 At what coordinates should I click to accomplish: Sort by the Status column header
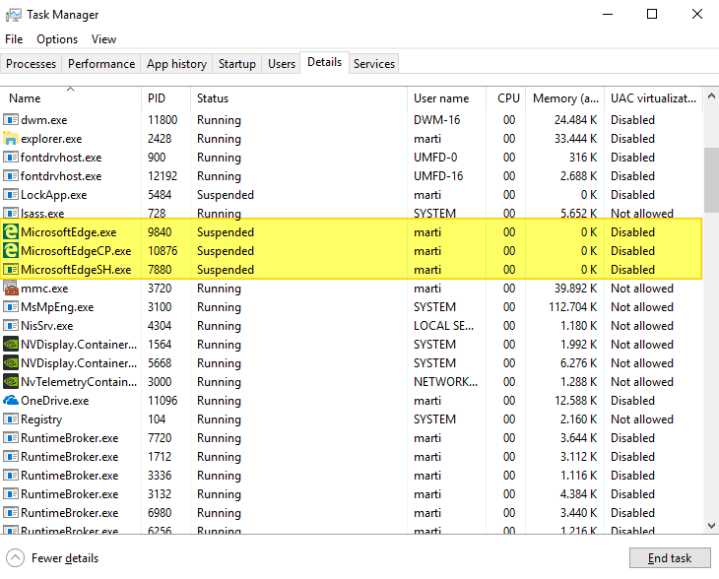298,98
